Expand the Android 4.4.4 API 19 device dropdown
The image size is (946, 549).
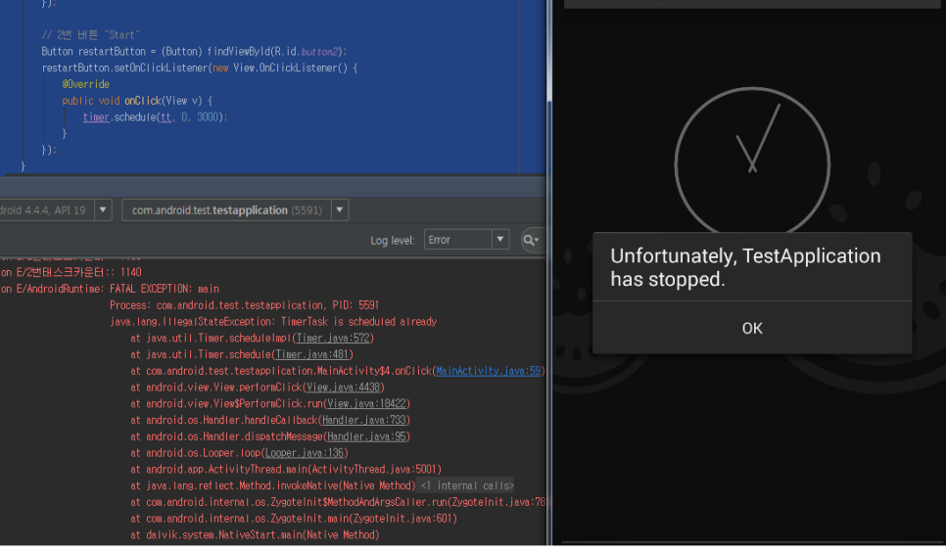(56, 210)
